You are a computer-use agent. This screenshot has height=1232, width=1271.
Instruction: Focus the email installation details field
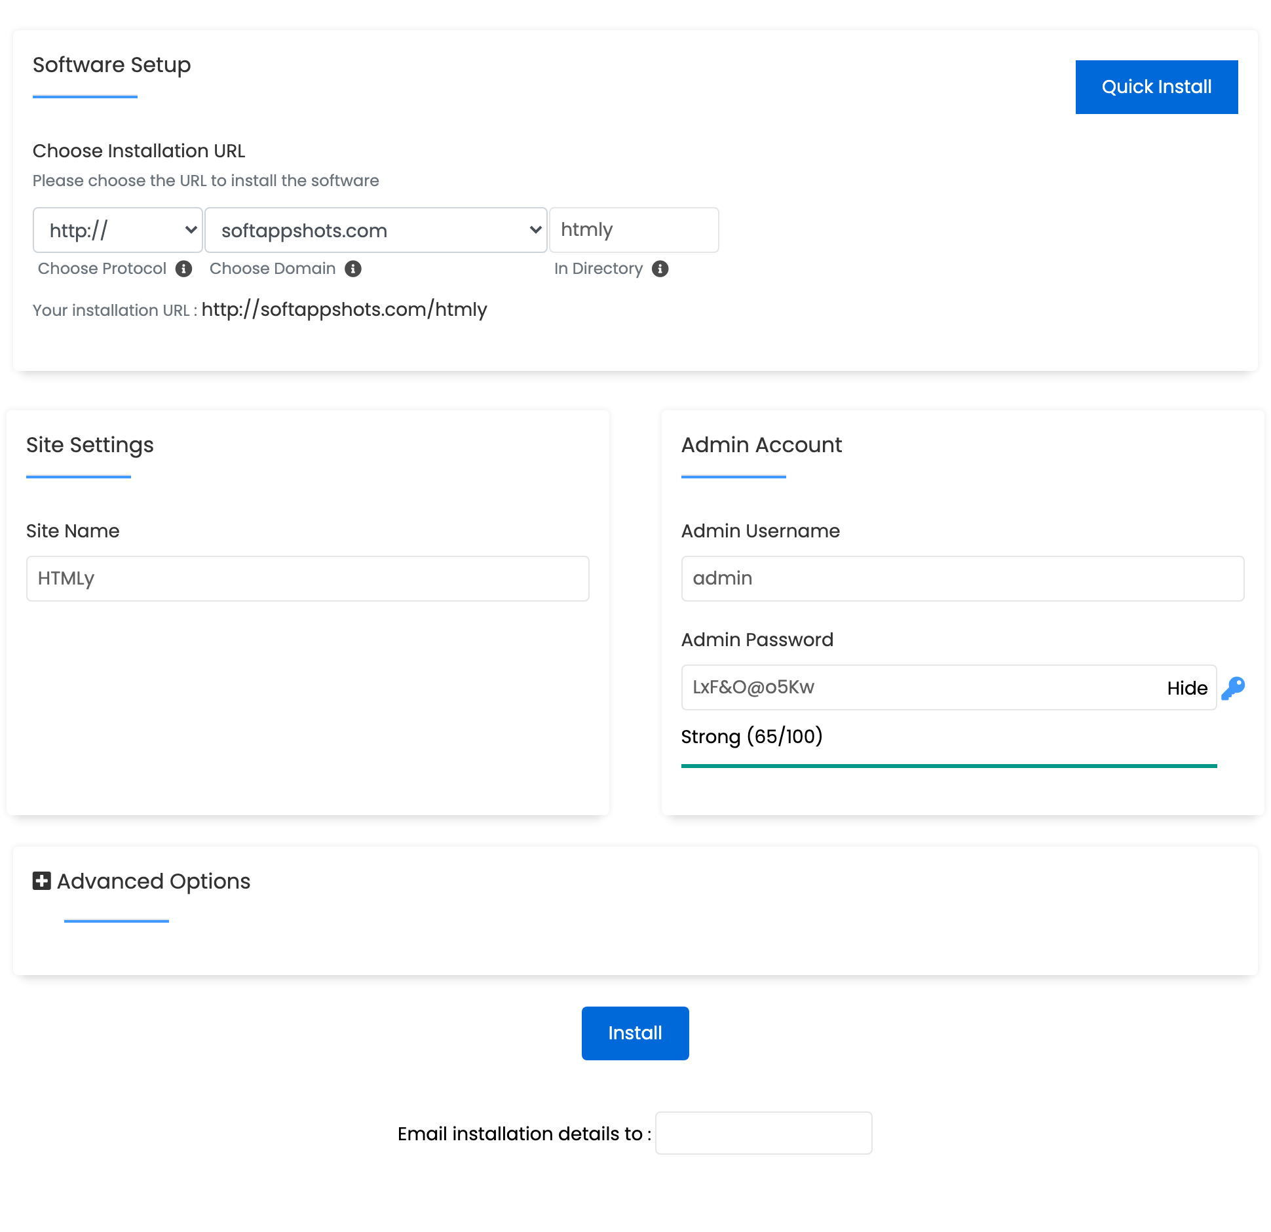764,1133
